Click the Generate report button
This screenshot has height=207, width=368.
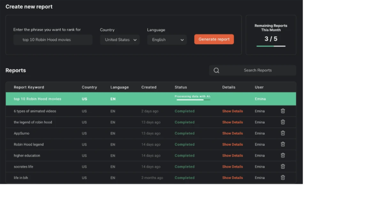(x=214, y=39)
